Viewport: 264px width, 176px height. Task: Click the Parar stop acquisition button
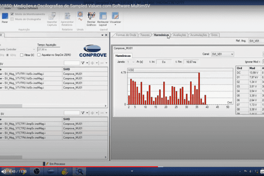point(5,17)
